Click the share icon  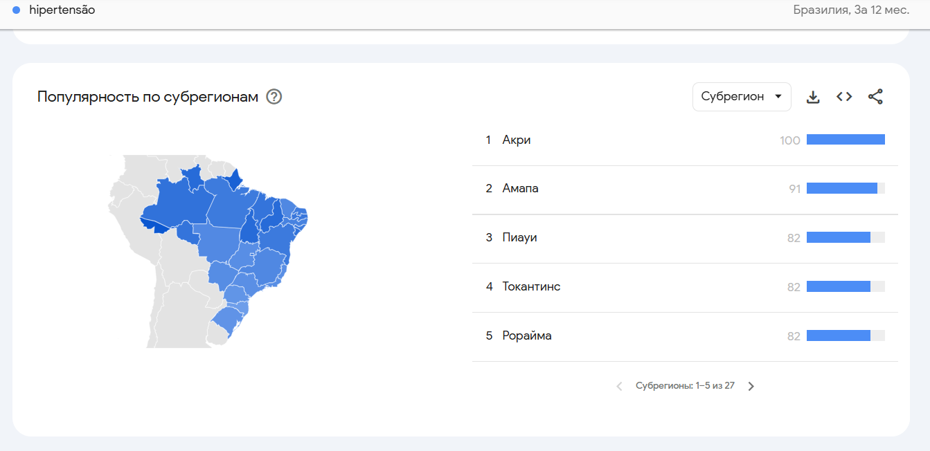pyautogui.click(x=875, y=97)
